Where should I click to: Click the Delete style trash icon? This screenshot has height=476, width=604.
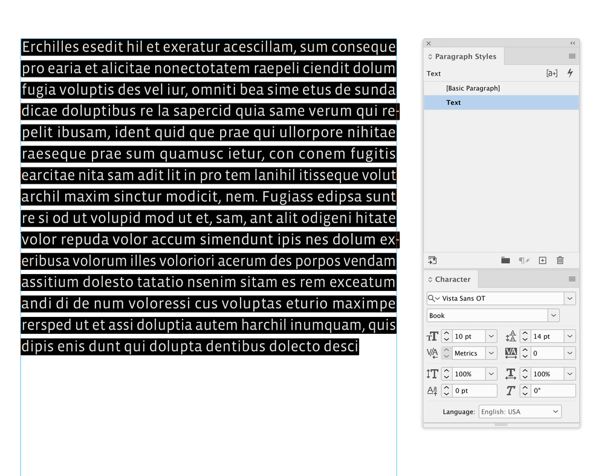560,261
